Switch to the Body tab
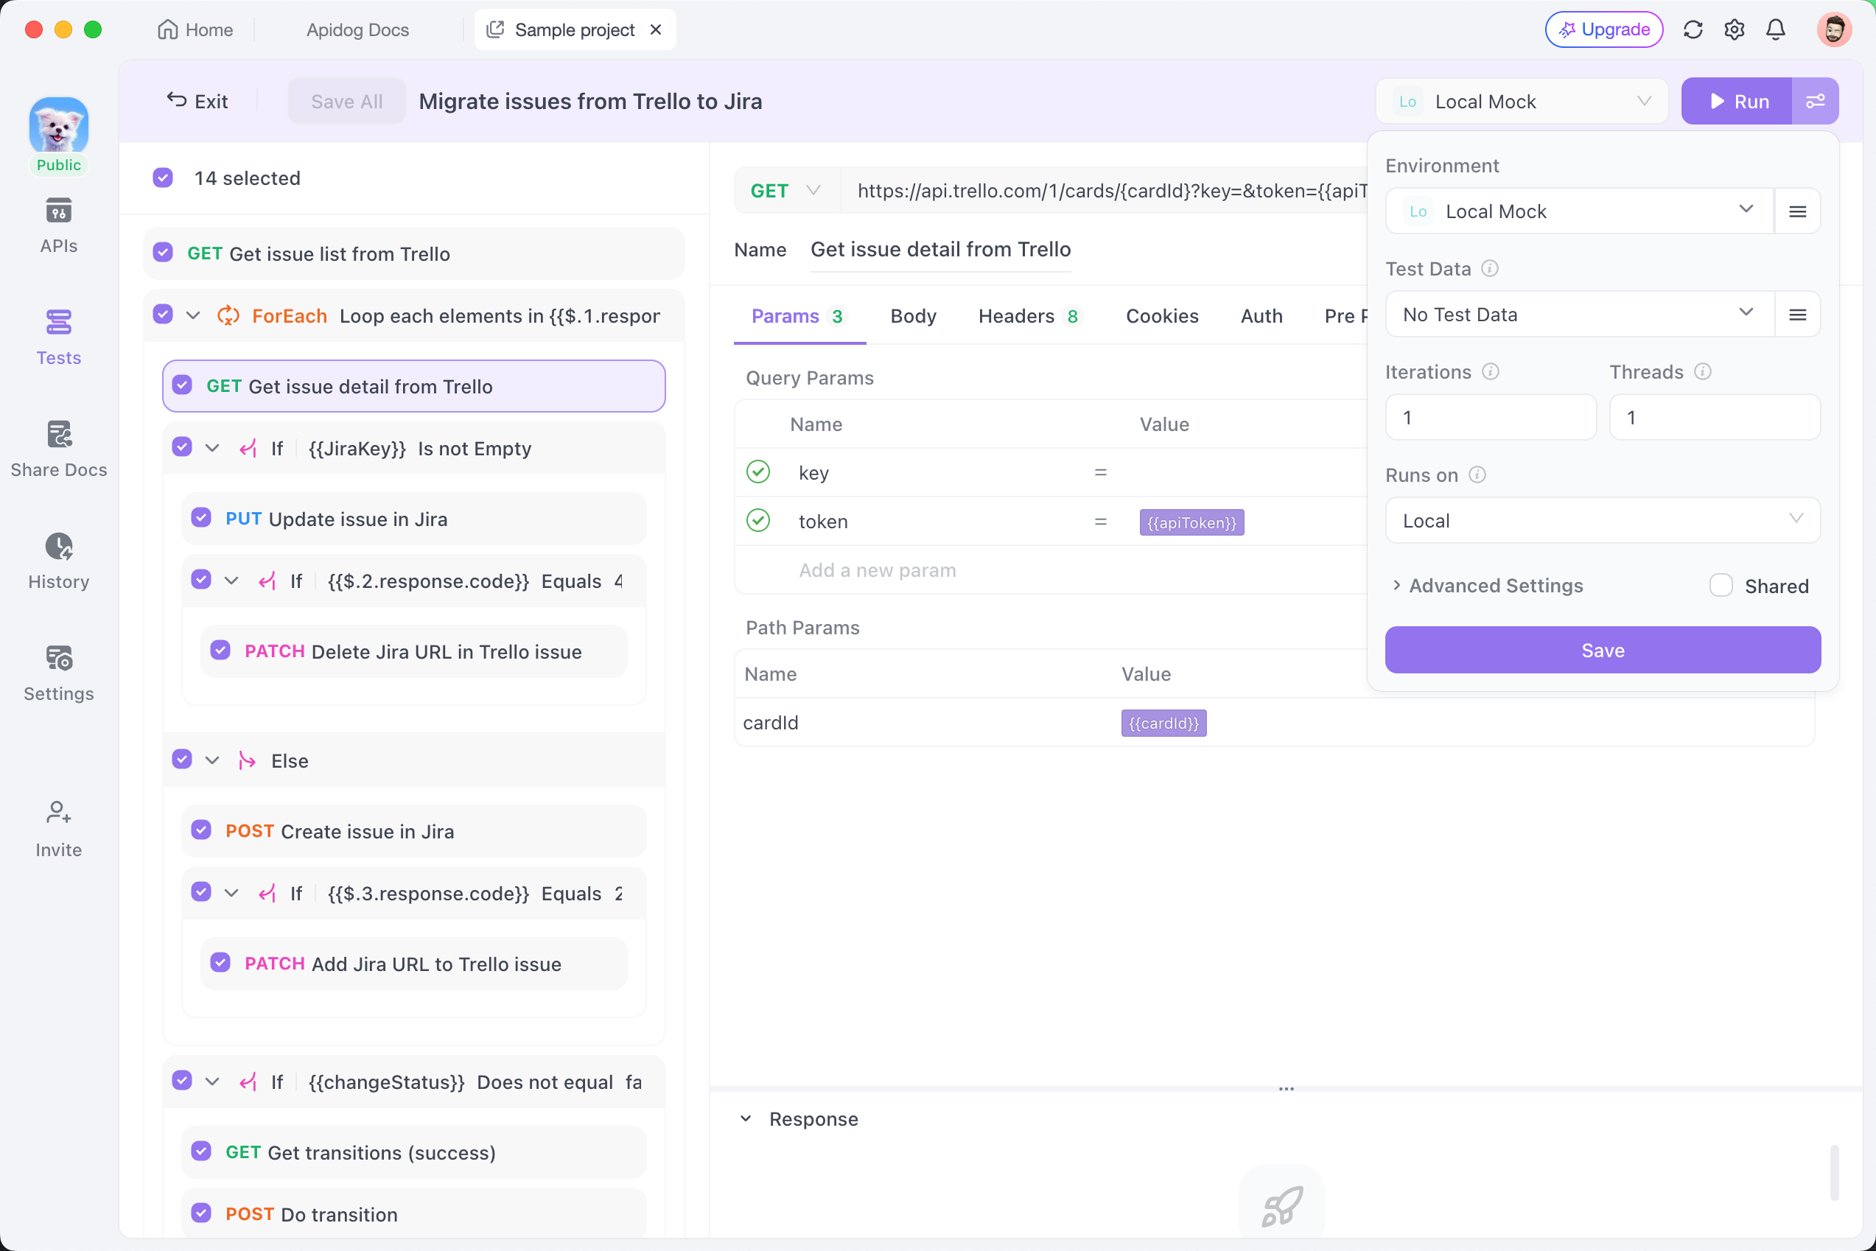1876x1251 pixels. (x=913, y=316)
